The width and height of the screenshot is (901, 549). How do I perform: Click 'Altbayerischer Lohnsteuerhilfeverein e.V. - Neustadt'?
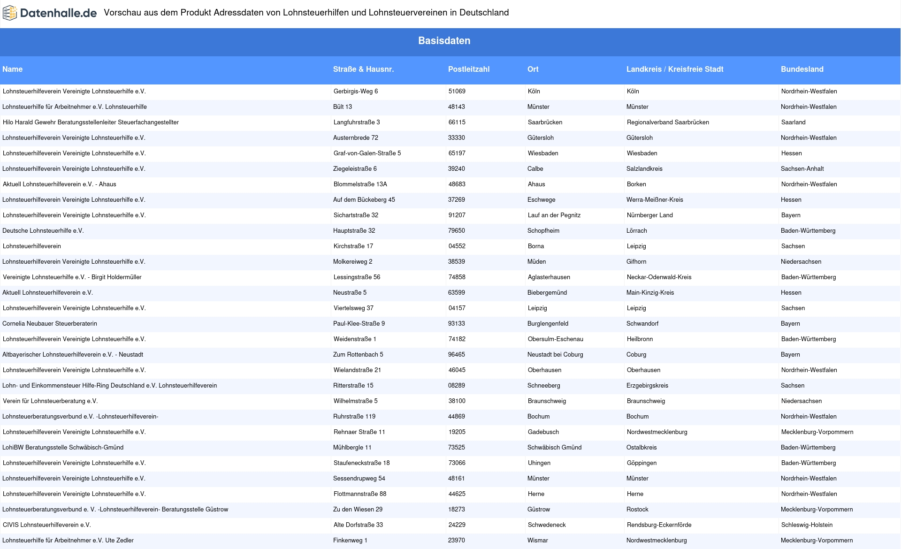[73, 354]
